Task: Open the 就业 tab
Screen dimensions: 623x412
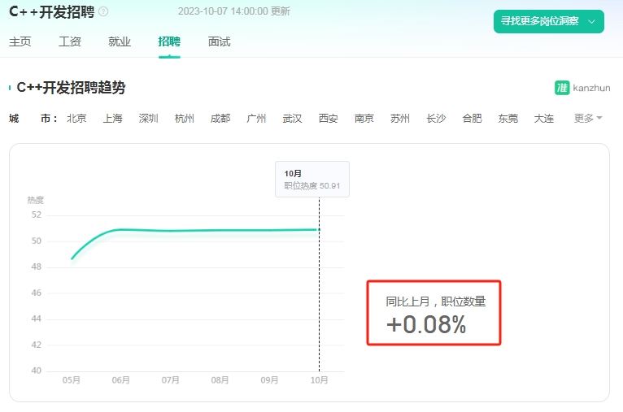Action: pyautogui.click(x=120, y=41)
